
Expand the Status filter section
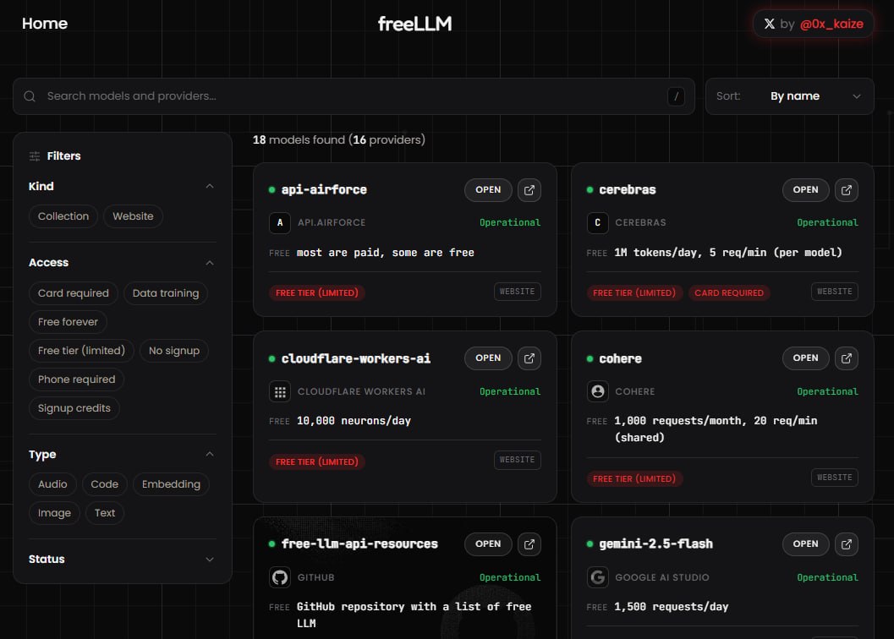210,560
